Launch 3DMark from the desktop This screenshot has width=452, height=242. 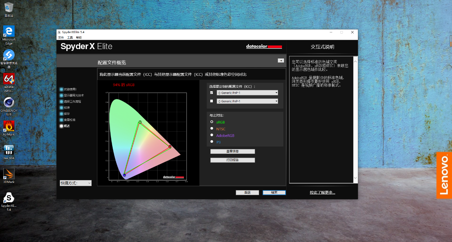(9, 176)
